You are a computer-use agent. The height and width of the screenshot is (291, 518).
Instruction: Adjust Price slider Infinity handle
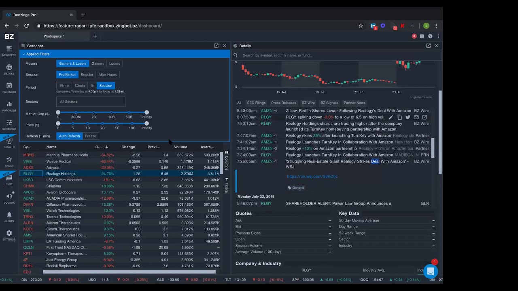[x=146, y=123]
